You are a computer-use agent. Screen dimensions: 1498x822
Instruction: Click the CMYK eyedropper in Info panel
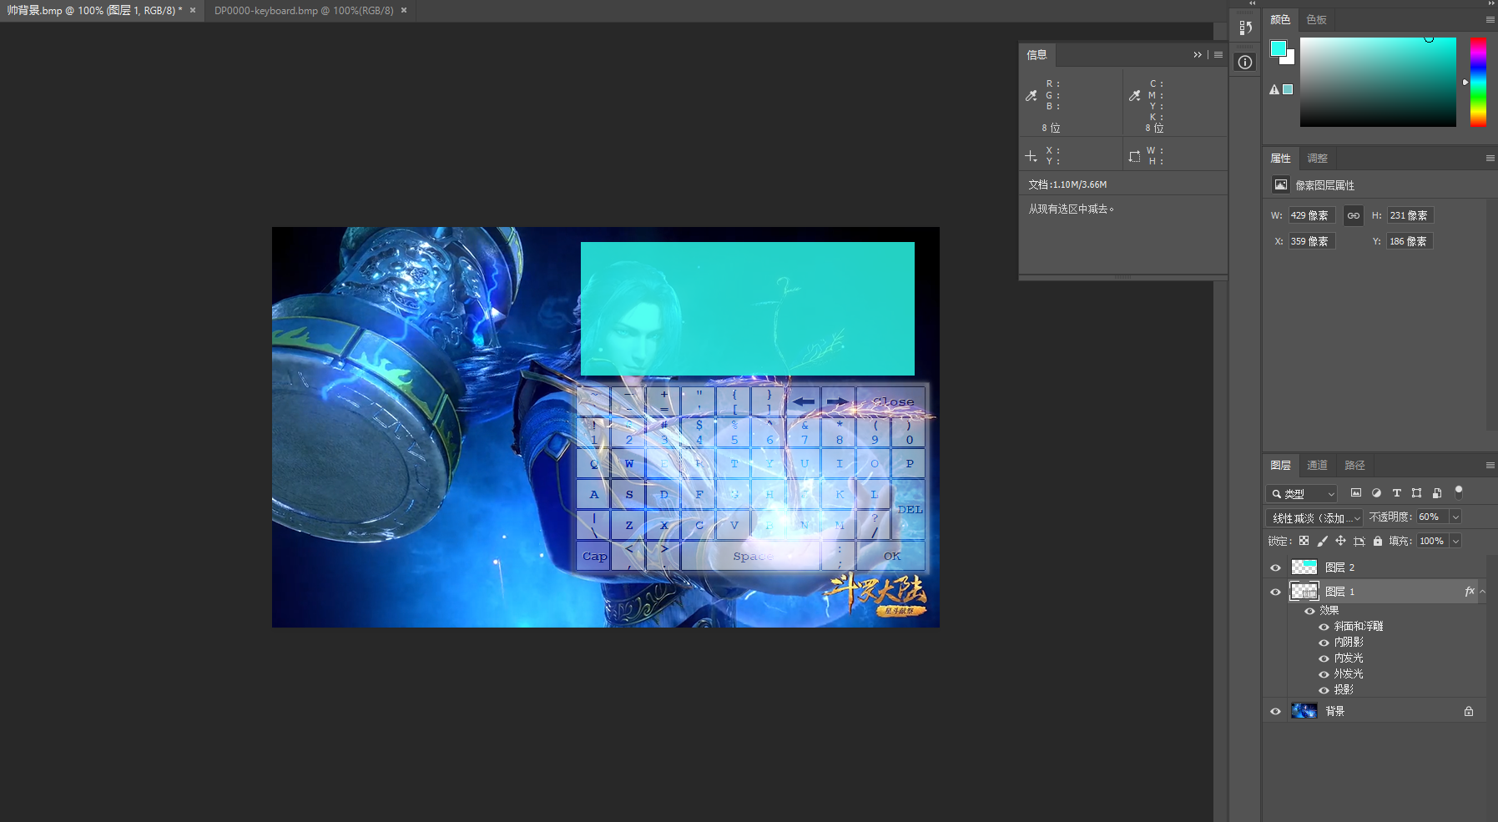tap(1135, 96)
